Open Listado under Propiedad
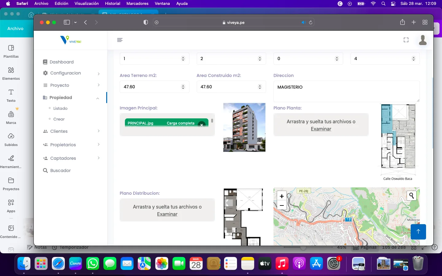This screenshot has height=276, width=442. click(x=60, y=109)
